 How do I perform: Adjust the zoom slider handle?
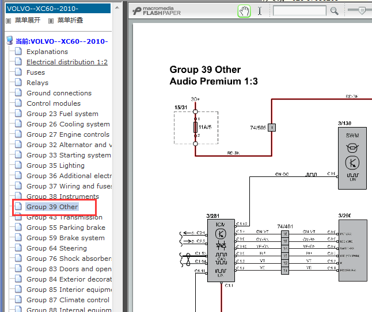pyautogui.click(x=362, y=10)
